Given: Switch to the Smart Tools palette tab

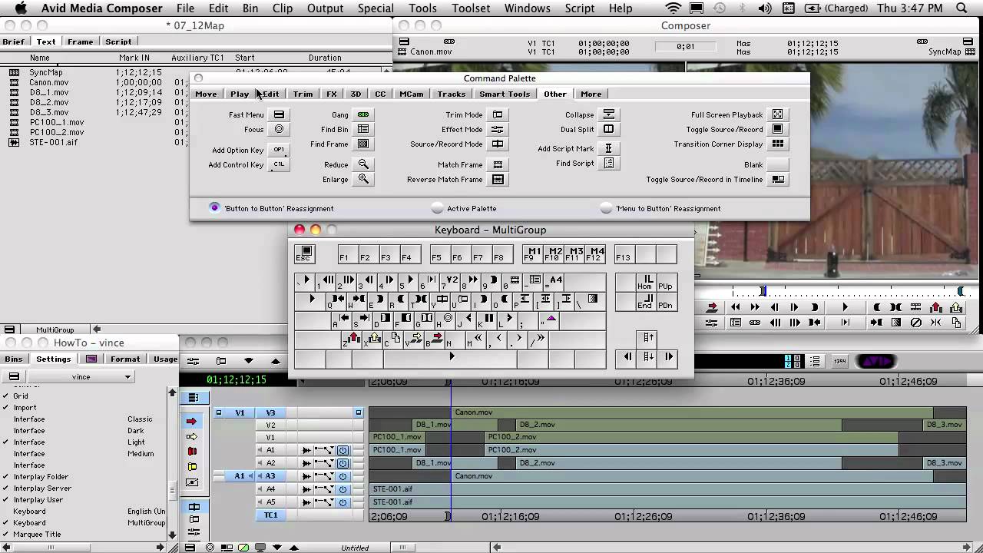Looking at the screenshot, I should (x=505, y=94).
